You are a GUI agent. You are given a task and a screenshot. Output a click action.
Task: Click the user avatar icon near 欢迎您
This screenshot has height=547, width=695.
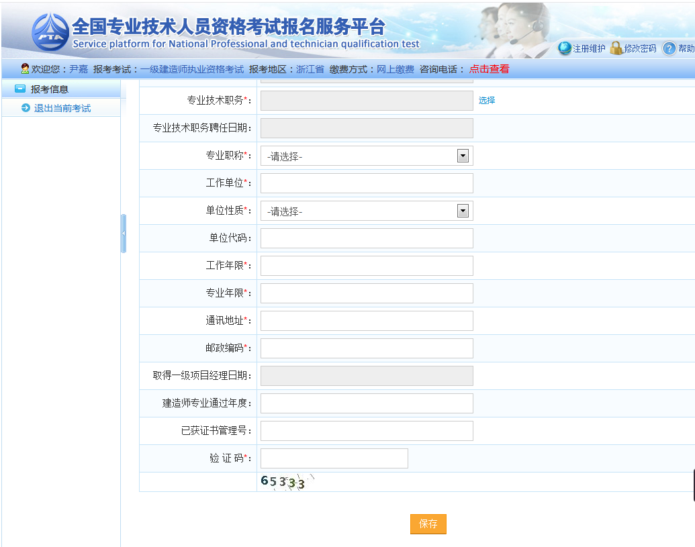tap(26, 68)
